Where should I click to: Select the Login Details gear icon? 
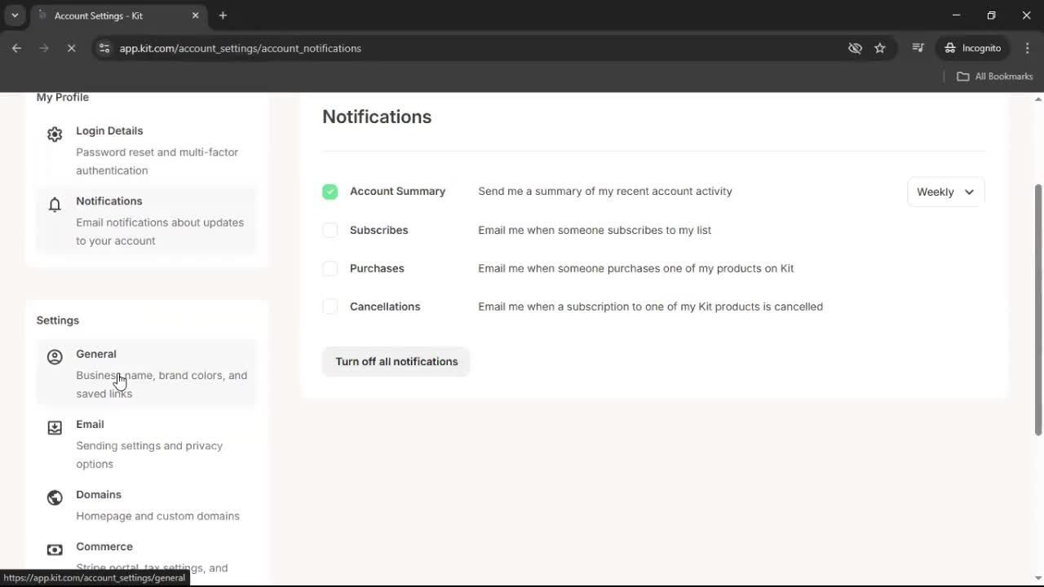(55, 134)
